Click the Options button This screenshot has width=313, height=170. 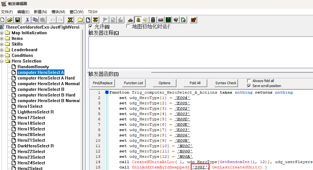click(165, 83)
